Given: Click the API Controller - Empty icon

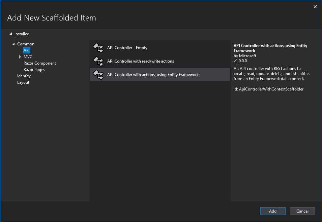Looking at the screenshot, I should tap(98, 48).
